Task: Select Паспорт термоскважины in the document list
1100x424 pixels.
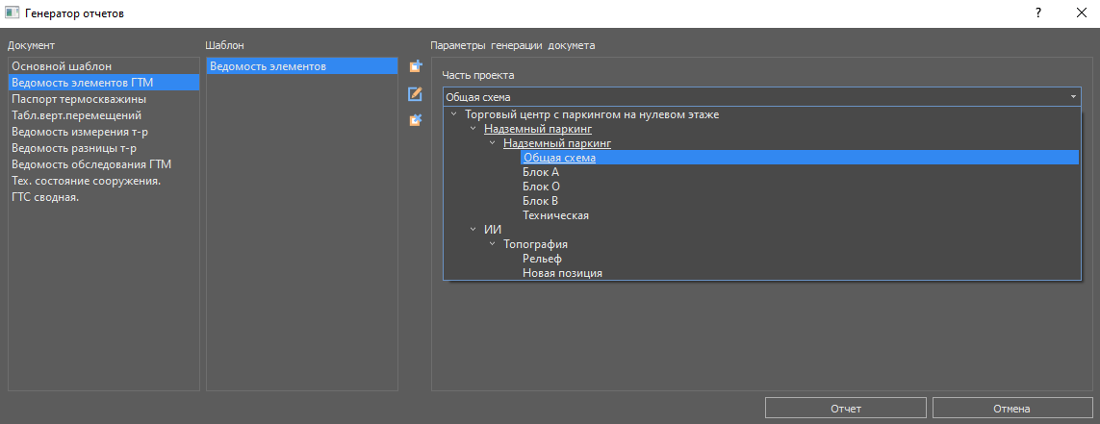Action: coord(79,99)
